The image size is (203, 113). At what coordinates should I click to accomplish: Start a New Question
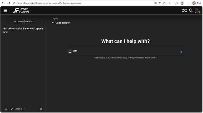coord(24,21)
